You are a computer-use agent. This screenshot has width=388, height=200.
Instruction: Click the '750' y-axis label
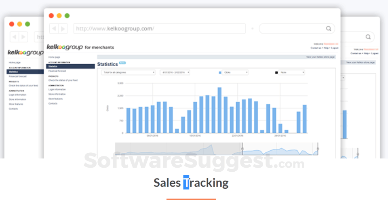121,120
